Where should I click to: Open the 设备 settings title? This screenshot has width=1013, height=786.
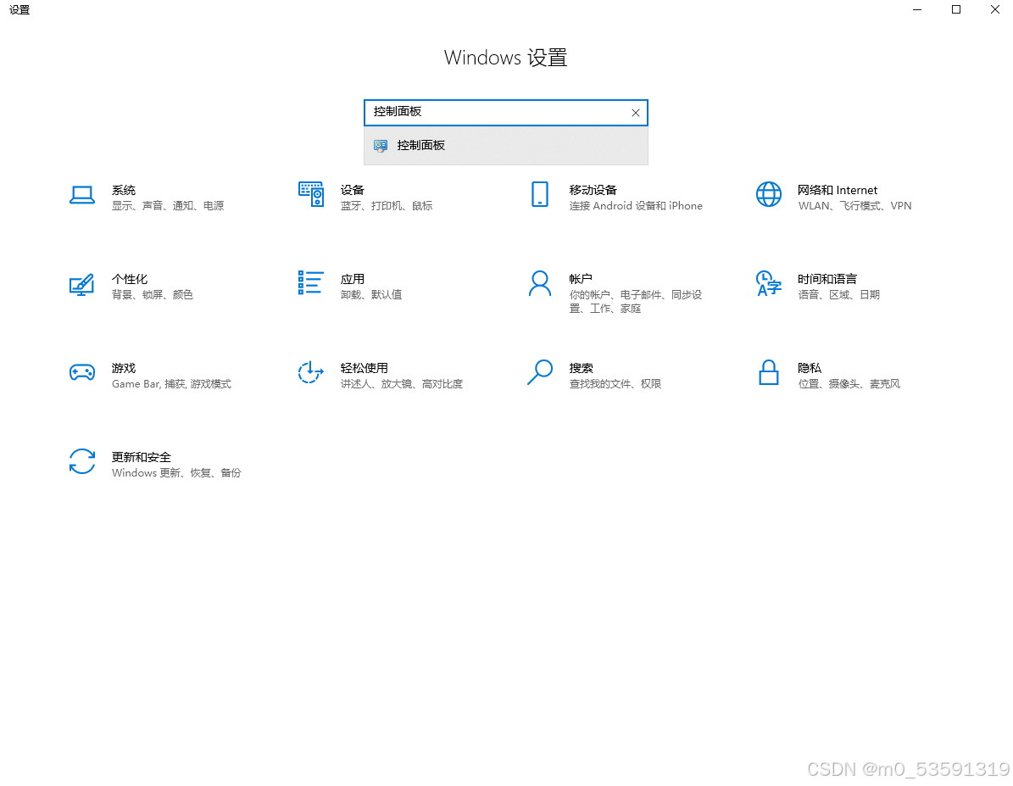pyautogui.click(x=352, y=190)
